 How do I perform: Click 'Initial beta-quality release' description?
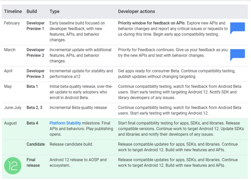pyautogui.click(x=81, y=92)
